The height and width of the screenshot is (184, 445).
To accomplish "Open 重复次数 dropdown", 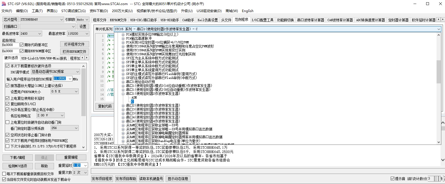I will (80, 172).
